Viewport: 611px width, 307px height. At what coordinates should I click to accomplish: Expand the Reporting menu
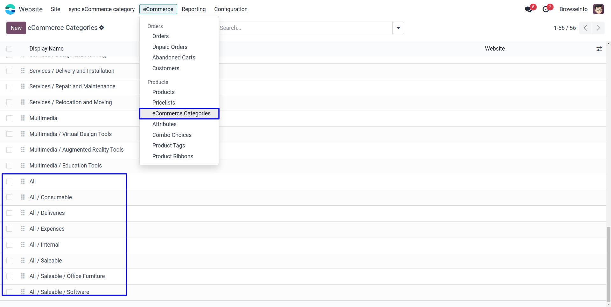(193, 9)
